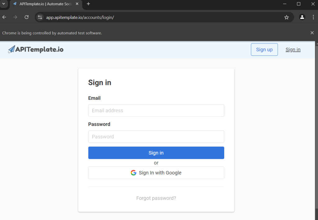Click the browser forward arrow
The width and height of the screenshot is (318, 220).
15,17
